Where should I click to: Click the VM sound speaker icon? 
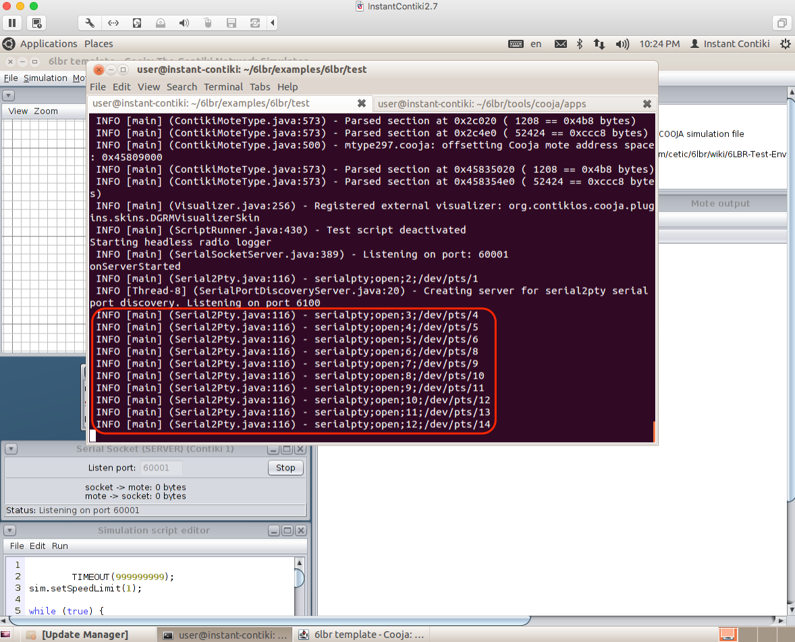click(184, 23)
